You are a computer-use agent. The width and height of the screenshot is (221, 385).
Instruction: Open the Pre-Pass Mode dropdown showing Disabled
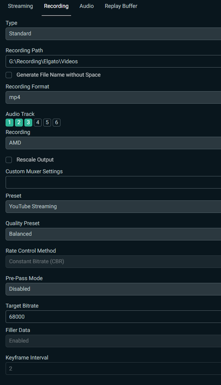coord(113,289)
